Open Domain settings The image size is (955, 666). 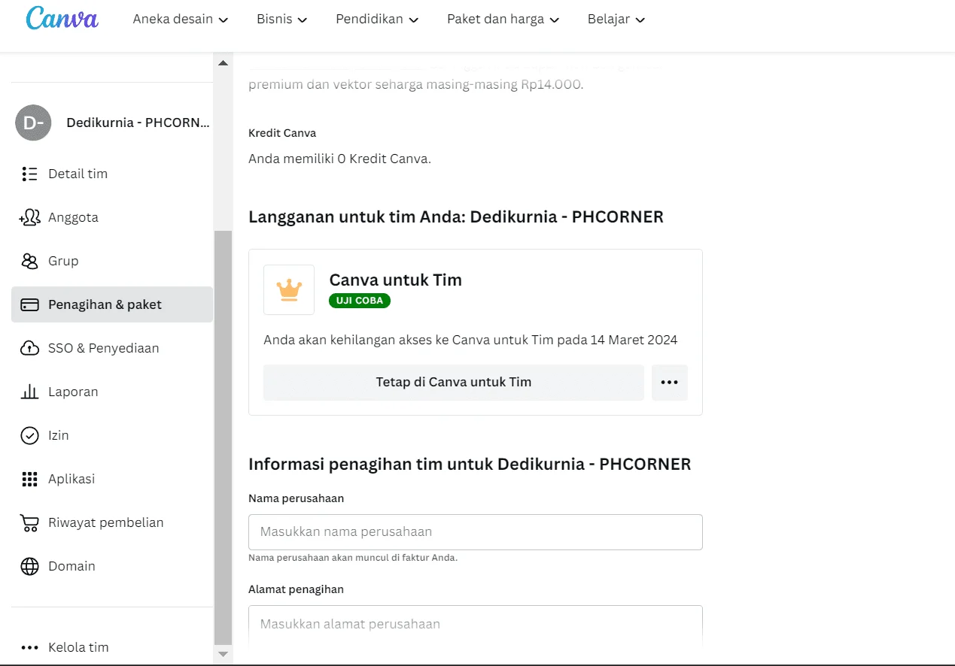click(x=112, y=566)
